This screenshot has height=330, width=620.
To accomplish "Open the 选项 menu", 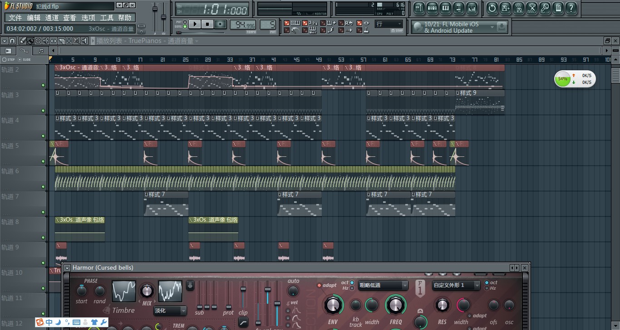I will (88, 18).
